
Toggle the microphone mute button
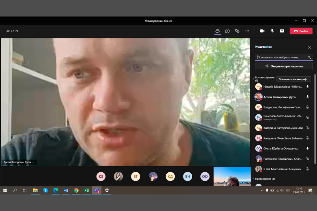(x=272, y=31)
